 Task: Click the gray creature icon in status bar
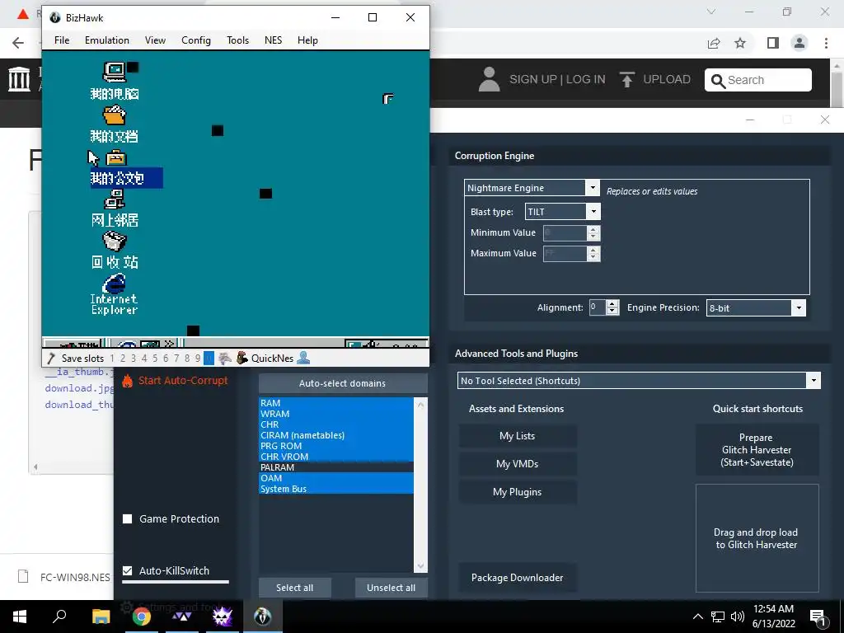[x=225, y=358]
